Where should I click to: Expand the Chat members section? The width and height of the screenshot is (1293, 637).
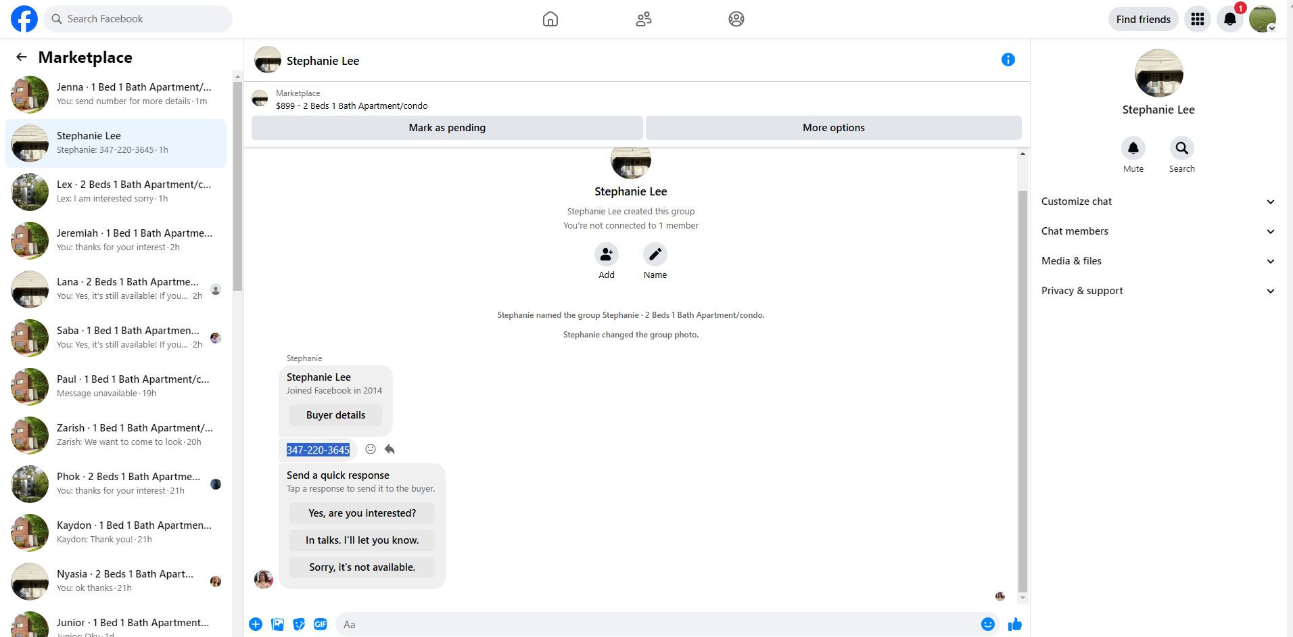[1158, 231]
